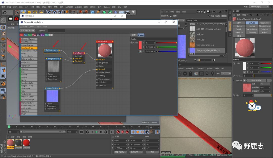The height and width of the screenshot is (158, 273).
Task: Toggle the Float radio button under Diffuse
Action: click(234, 76)
